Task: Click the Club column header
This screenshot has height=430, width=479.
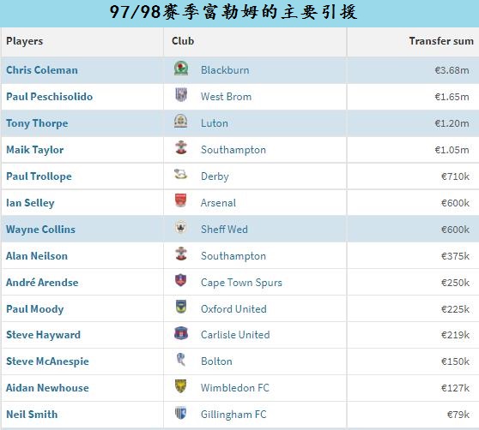Action: pyautogui.click(x=183, y=41)
